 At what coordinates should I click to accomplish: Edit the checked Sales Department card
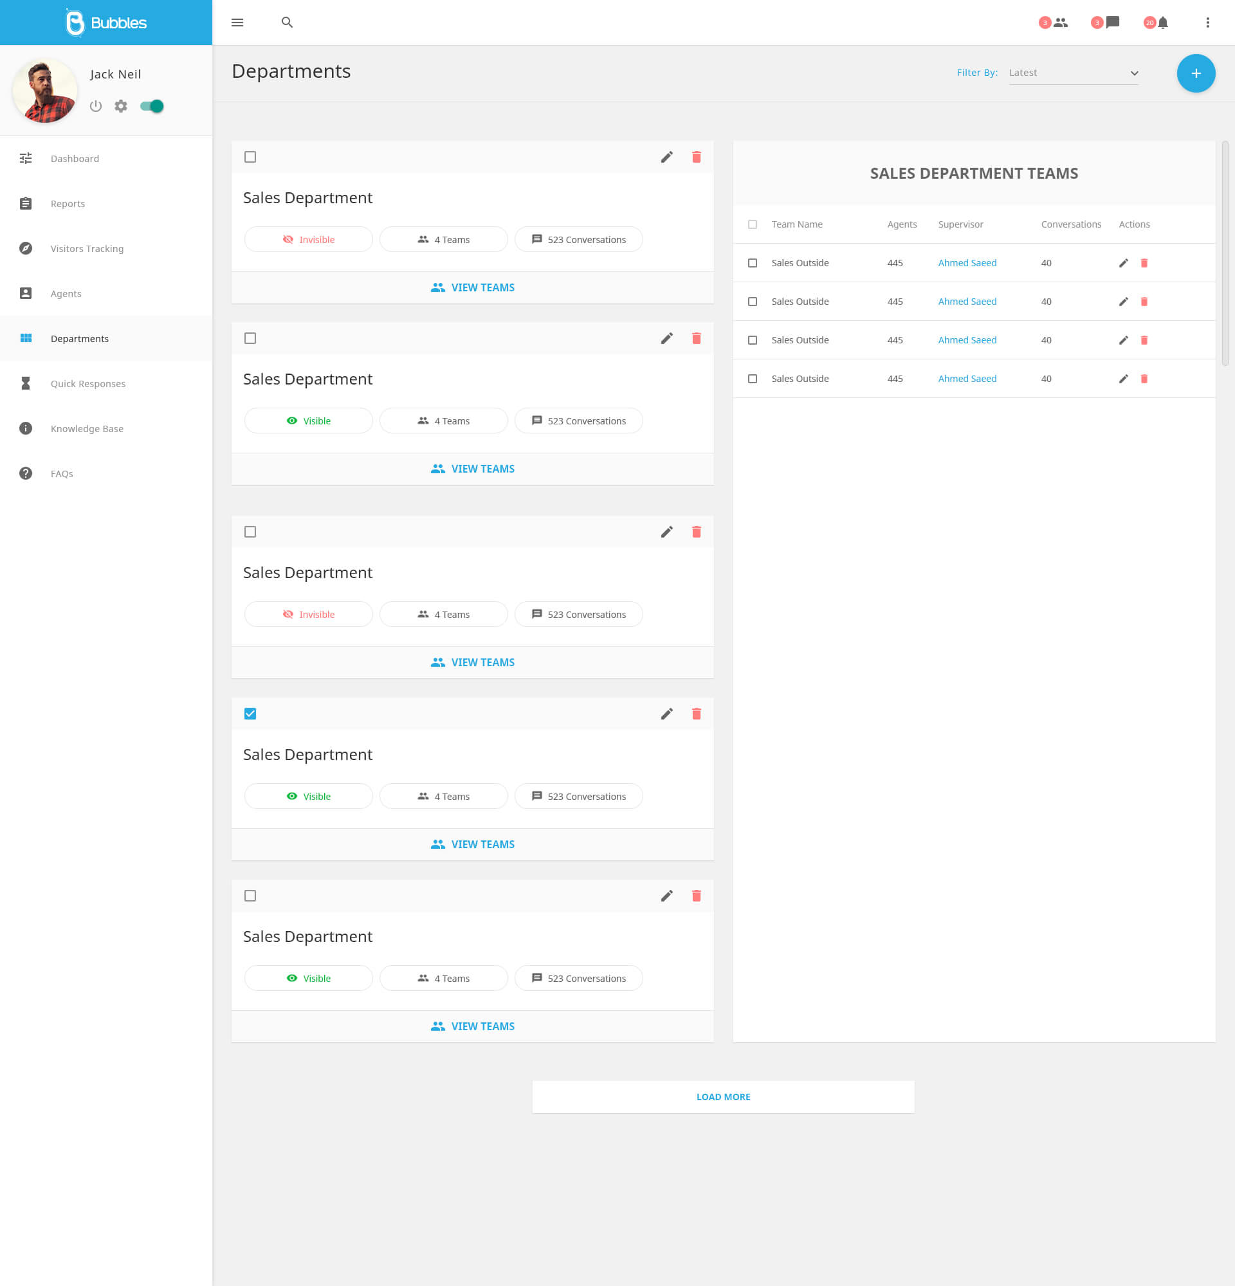pos(667,714)
